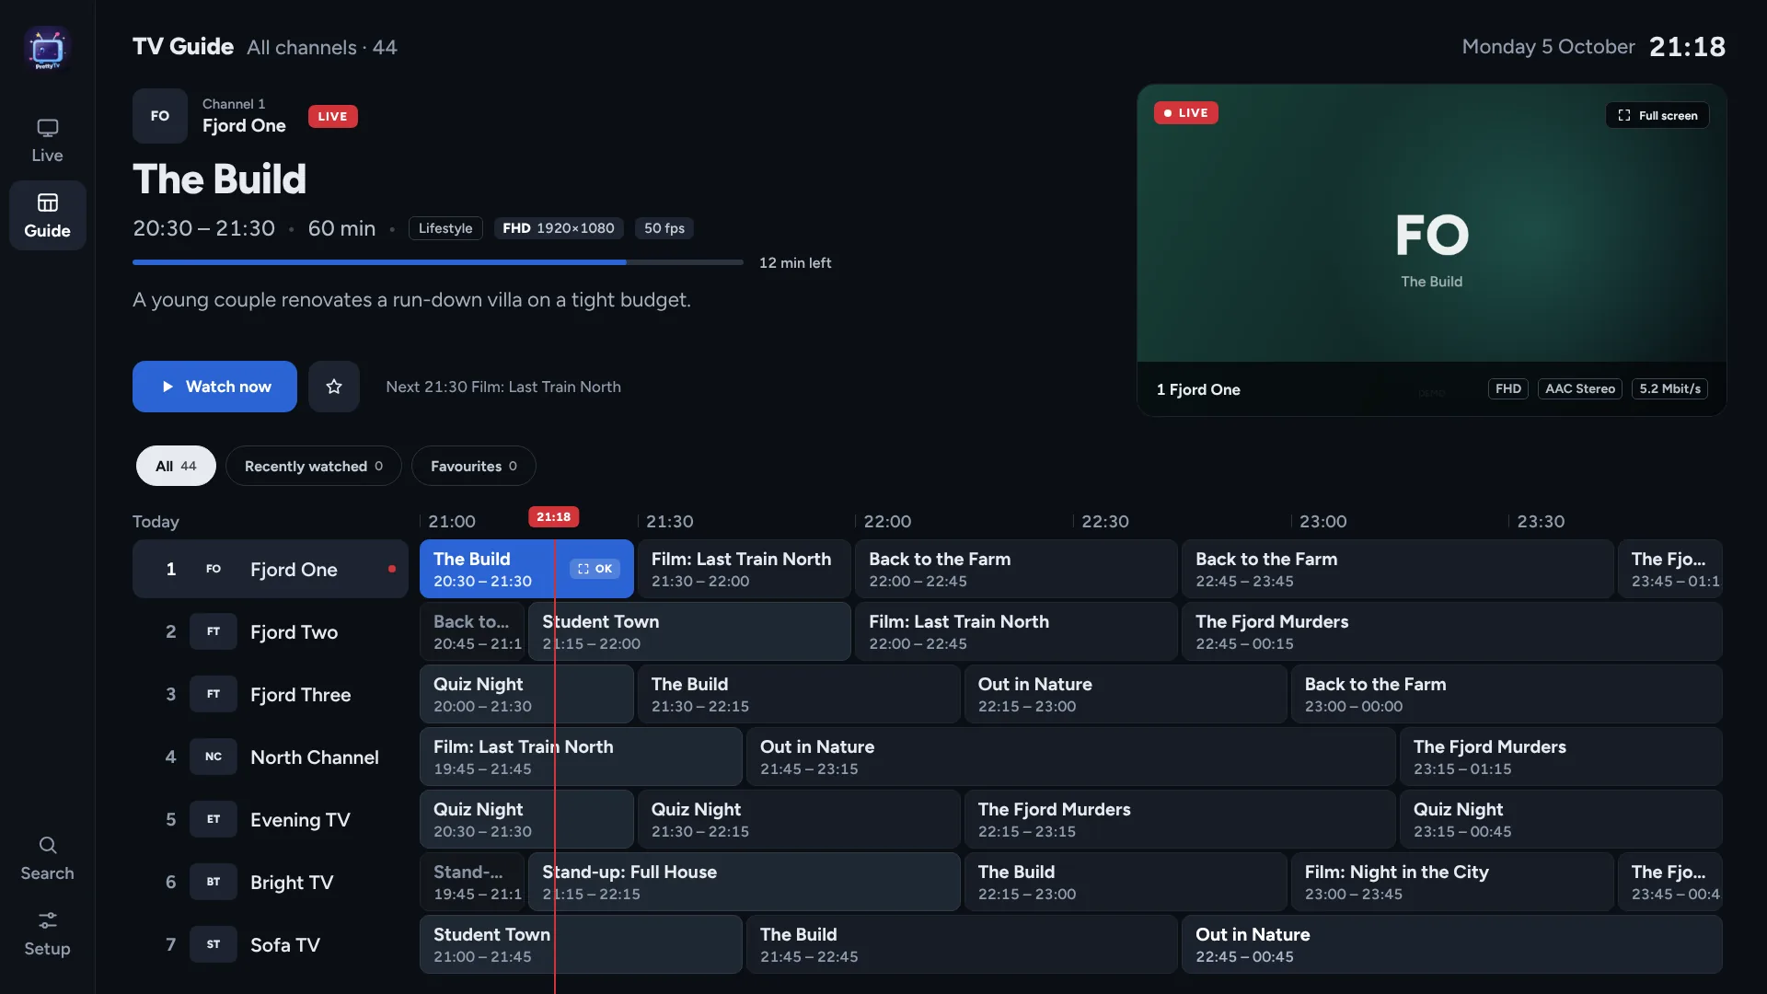The image size is (1767, 994).
Task: Click the live preview video thumbnail
Action: (x=1432, y=224)
